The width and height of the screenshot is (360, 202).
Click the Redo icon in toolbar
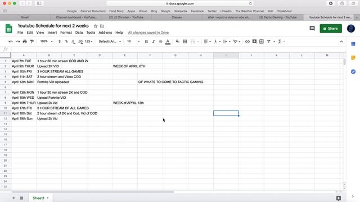click(17, 42)
